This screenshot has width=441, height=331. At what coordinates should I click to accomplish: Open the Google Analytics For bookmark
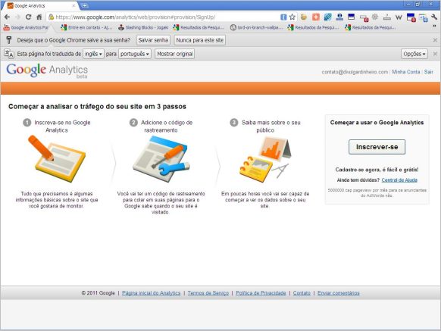pyautogui.click(x=26, y=27)
